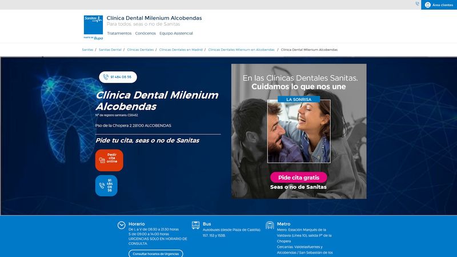Click the address Pso de la Chopera 2 text

click(x=133, y=126)
